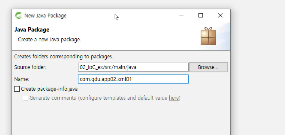The height and width of the screenshot is (135, 285).
Task: Toggle the Generate comments checkbox
Action: click(25, 98)
